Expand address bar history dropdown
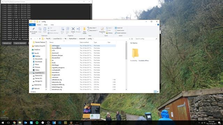 [x=129, y=39]
